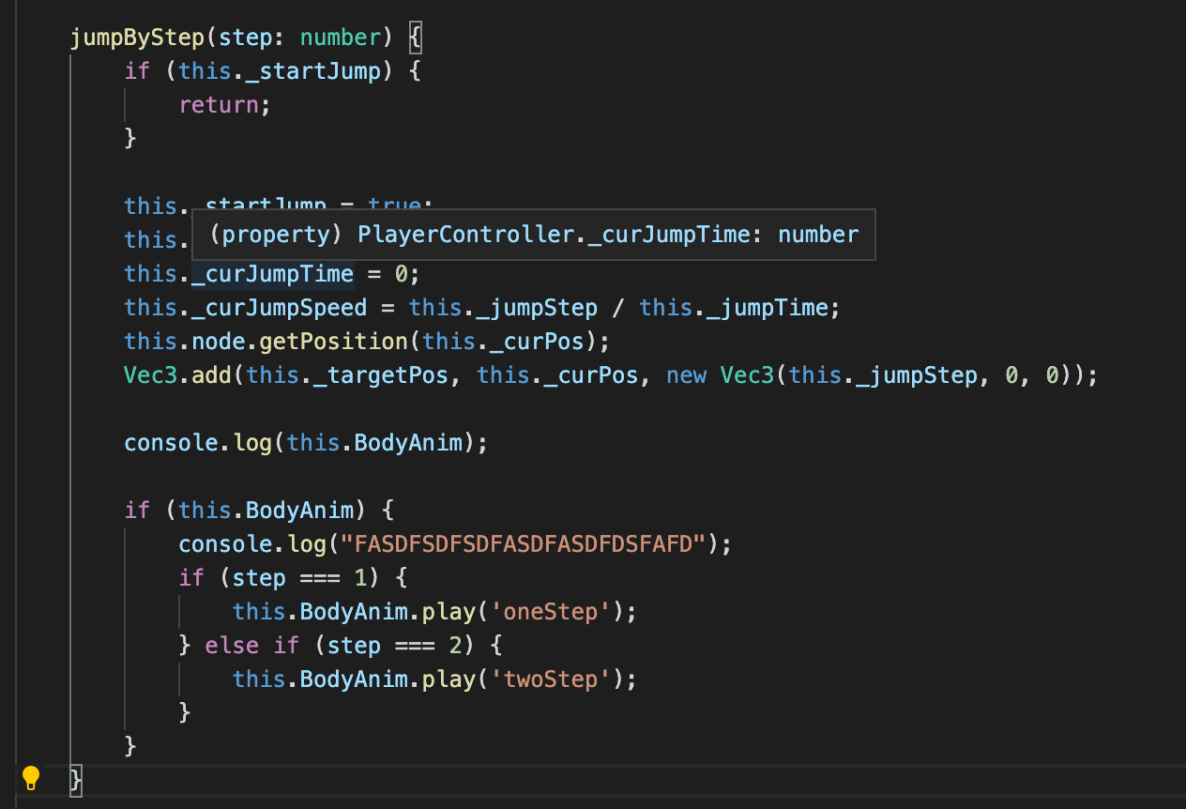Click 'new' keyword before Vec3 constructor

[x=687, y=375]
